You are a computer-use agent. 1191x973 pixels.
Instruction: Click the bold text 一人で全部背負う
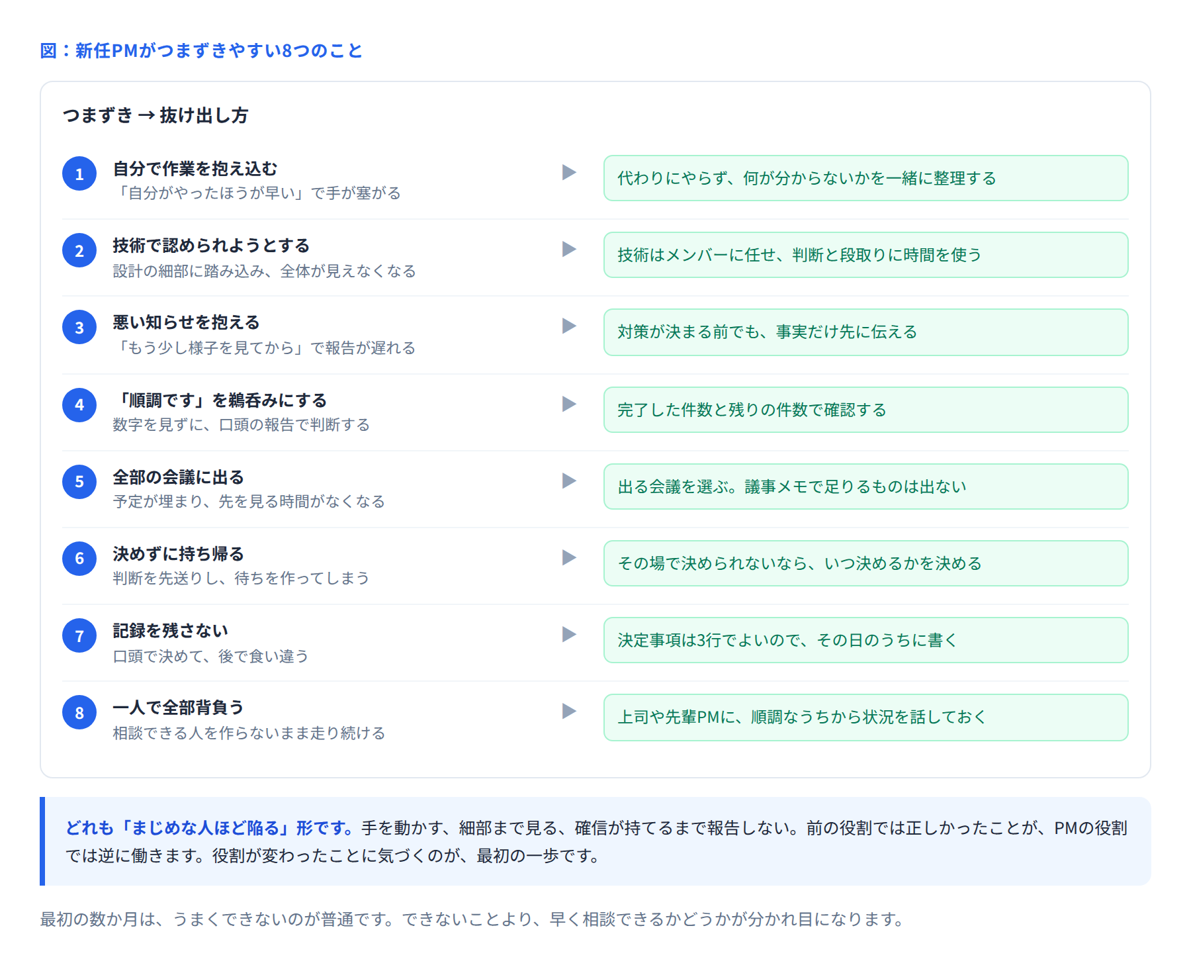[179, 708]
